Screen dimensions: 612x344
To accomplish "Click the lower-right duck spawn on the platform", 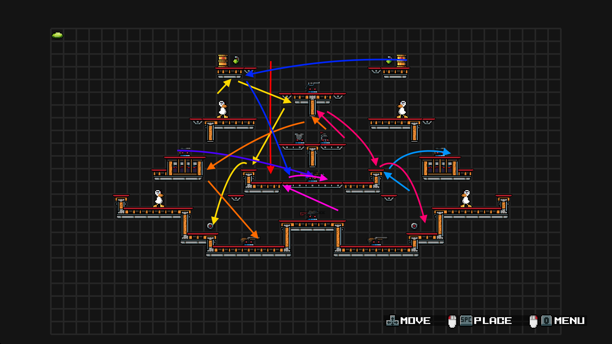I will pos(466,198).
